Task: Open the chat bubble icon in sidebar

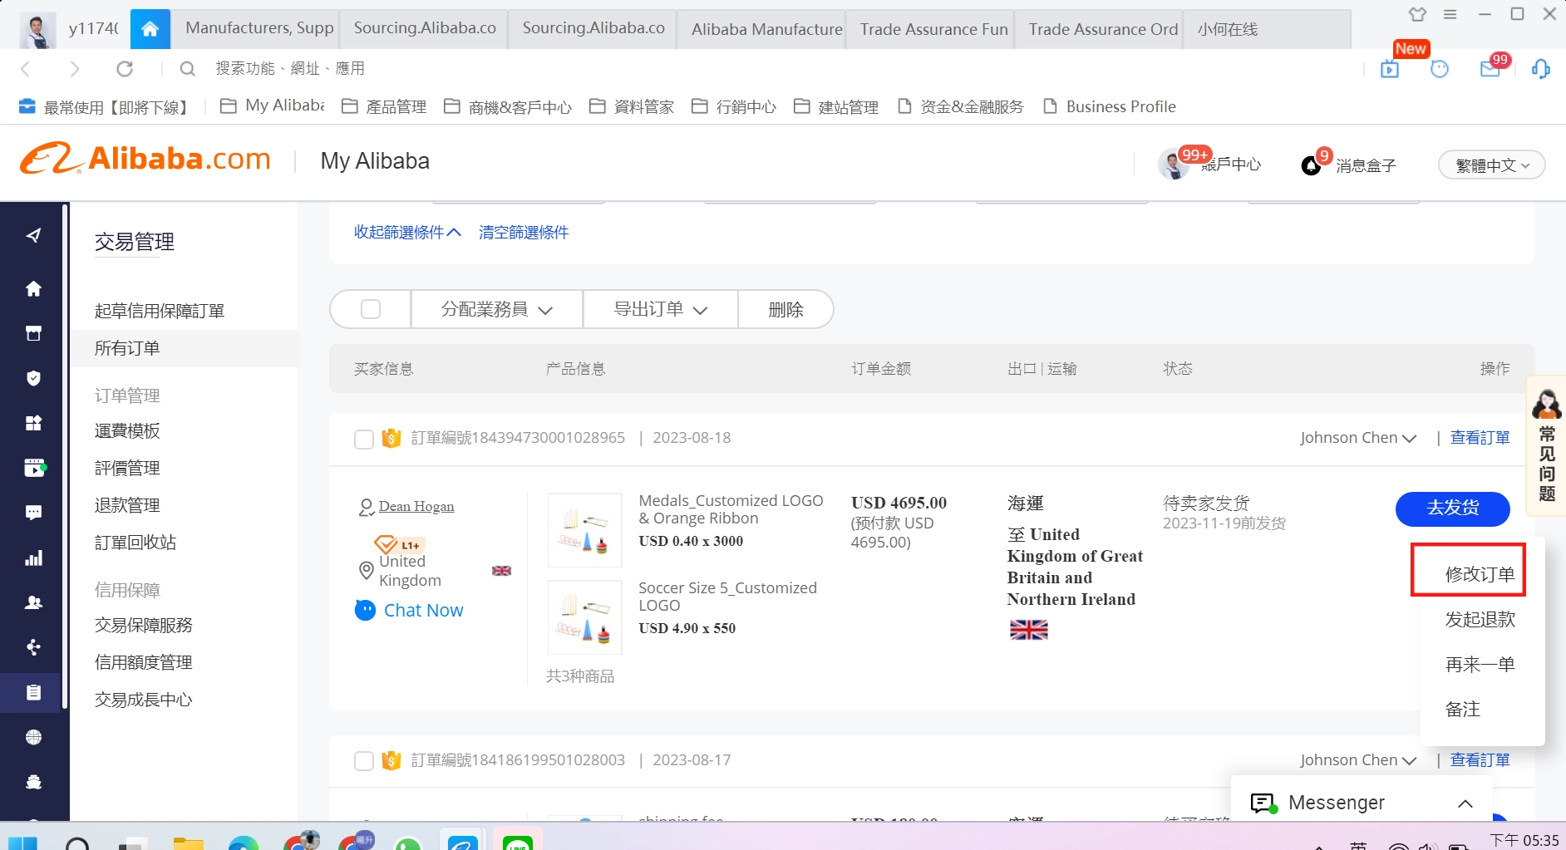Action: tap(33, 513)
